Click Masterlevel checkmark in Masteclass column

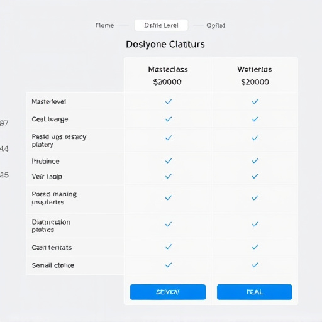[169, 101]
